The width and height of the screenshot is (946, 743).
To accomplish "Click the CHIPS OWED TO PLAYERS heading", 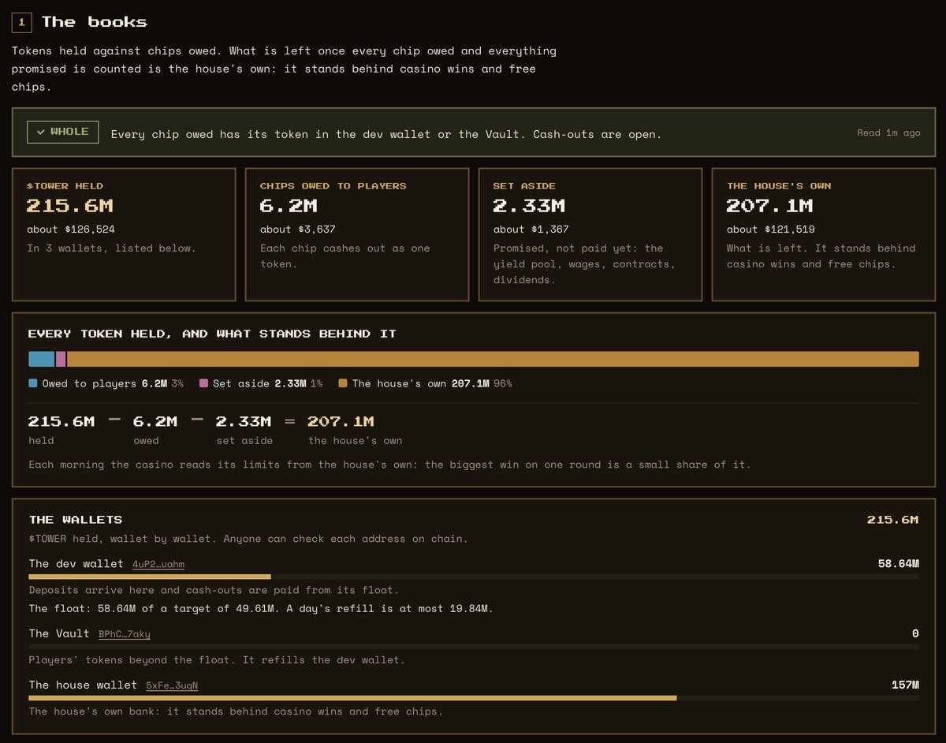I will [x=333, y=186].
